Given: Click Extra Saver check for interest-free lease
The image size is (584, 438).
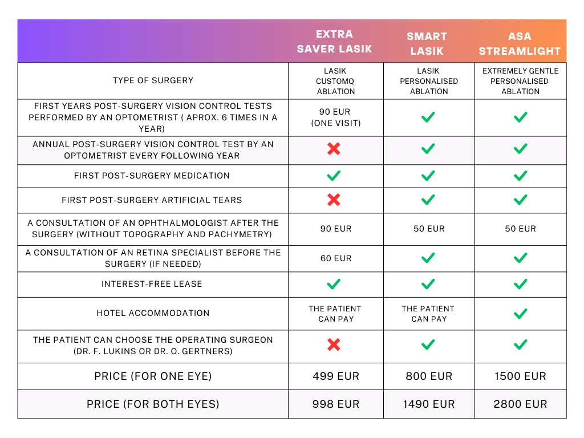Looking at the screenshot, I should 334,284.
